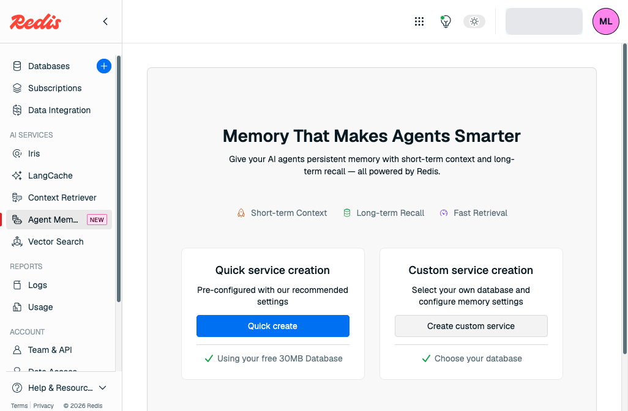Click the main page vertical scrollbar

[625, 199]
